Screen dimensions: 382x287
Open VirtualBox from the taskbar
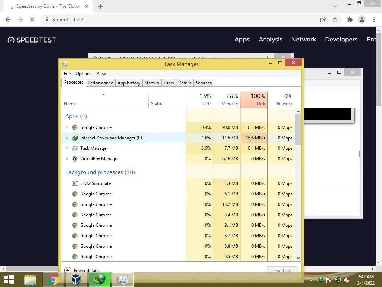[x=76, y=280]
